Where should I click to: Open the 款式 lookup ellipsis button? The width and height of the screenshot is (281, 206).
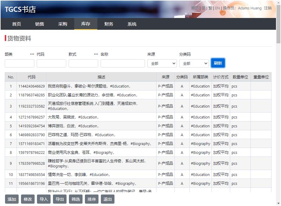coord(96,54)
